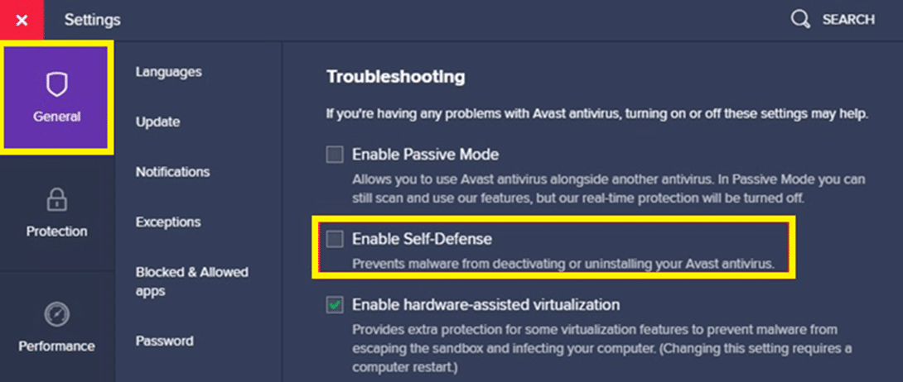The height and width of the screenshot is (382, 903).
Task: Select the General tab label
Action: (x=56, y=117)
